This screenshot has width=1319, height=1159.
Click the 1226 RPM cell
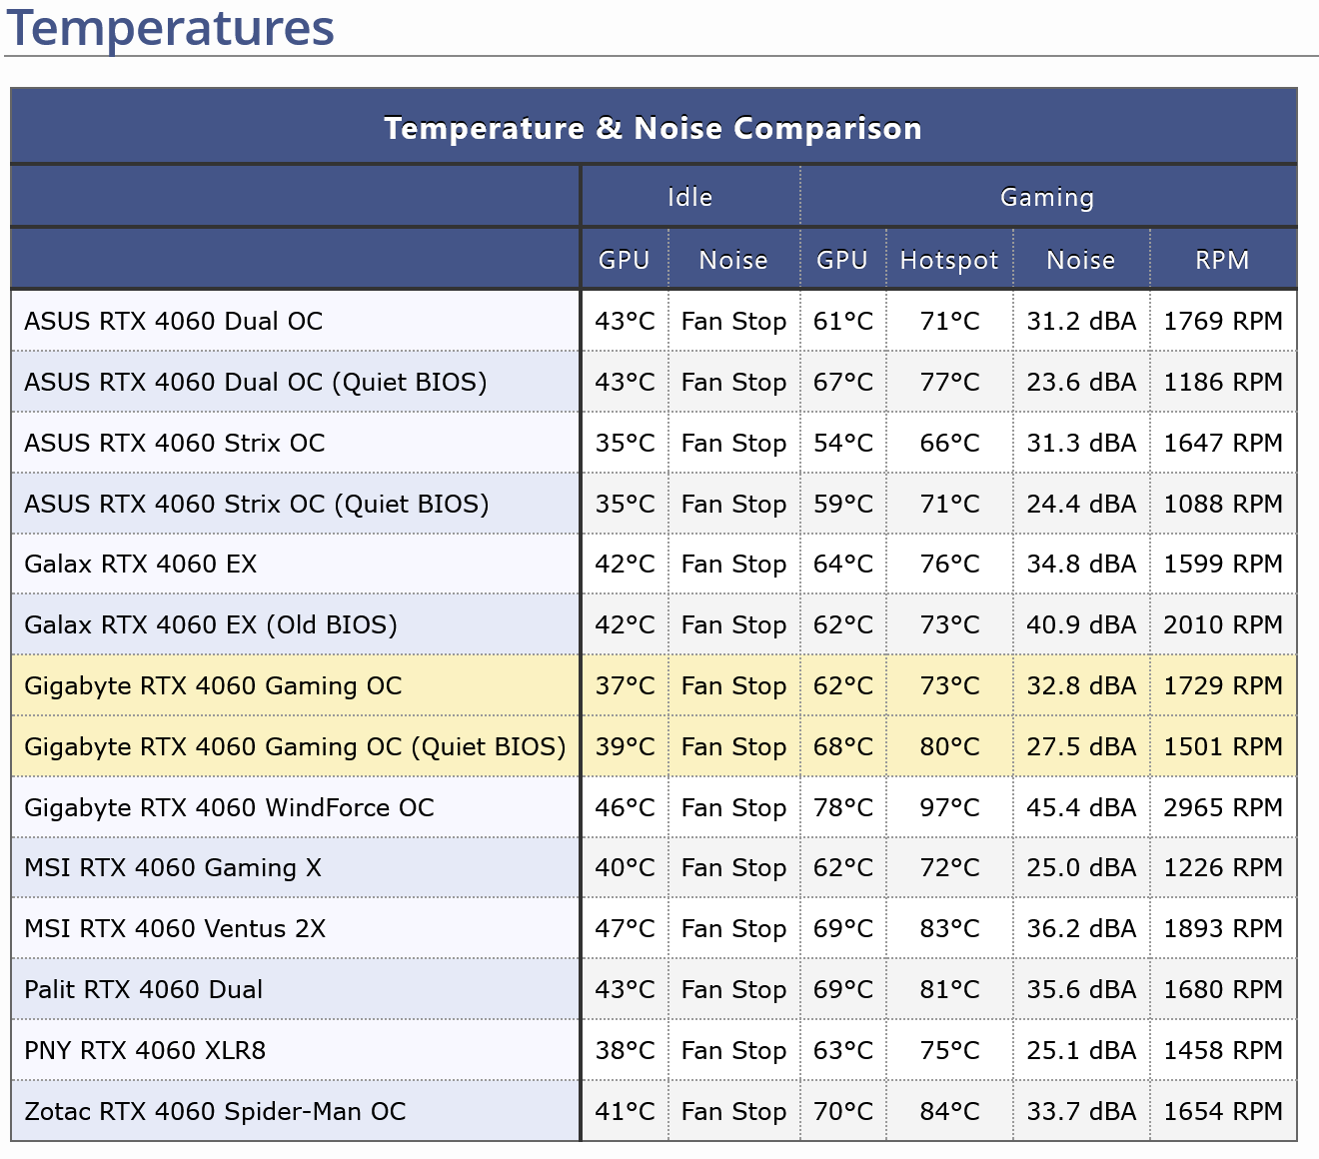tap(1223, 867)
